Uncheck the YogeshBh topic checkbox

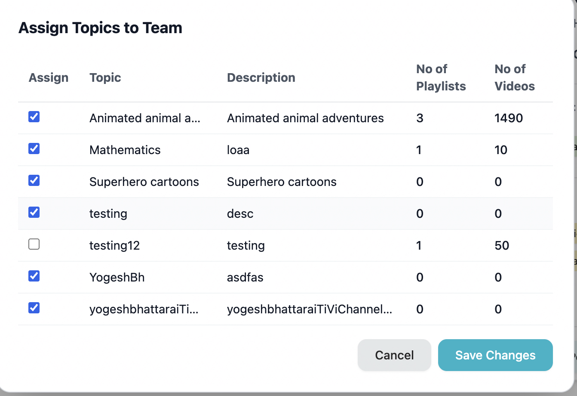pyautogui.click(x=34, y=276)
